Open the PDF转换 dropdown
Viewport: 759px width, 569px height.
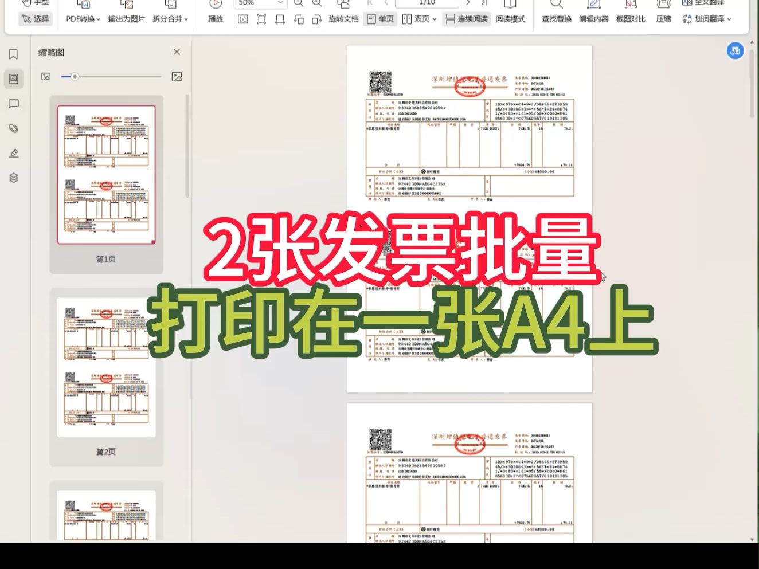point(83,19)
